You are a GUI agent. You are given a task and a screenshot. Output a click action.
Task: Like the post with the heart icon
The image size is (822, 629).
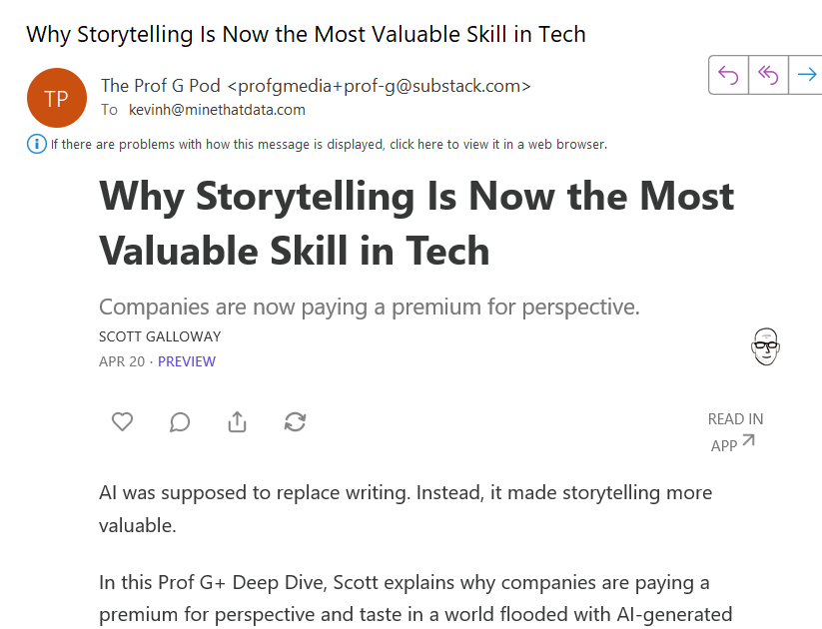(x=122, y=421)
